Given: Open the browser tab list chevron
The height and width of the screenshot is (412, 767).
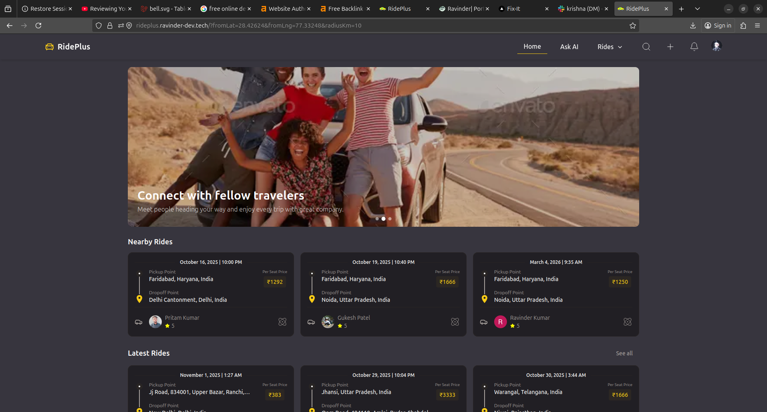Looking at the screenshot, I should pos(697,8).
